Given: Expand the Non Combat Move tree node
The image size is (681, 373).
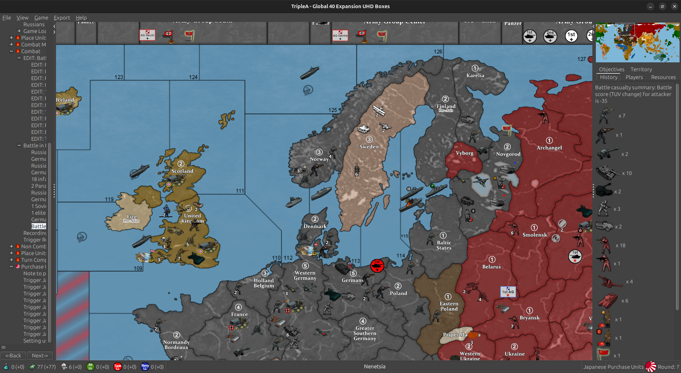Looking at the screenshot, I should pyautogui.click(x=11, y=246).
